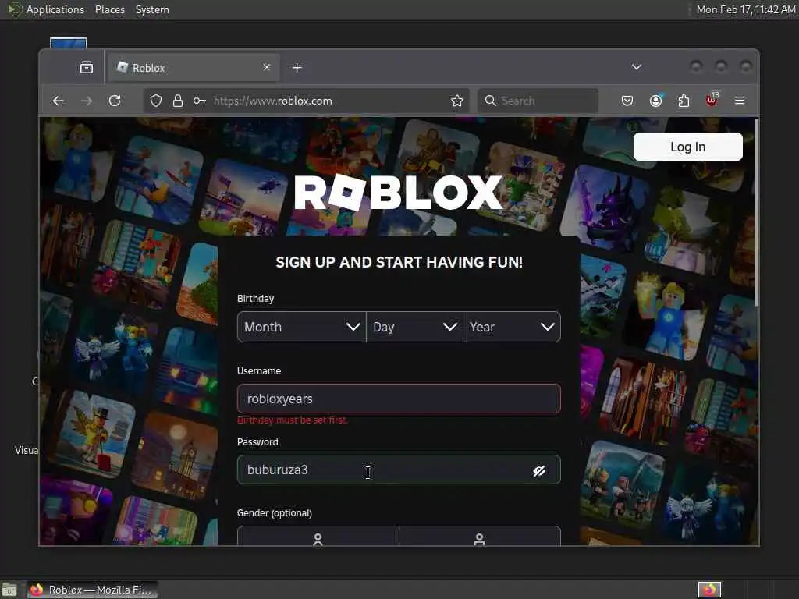This screenshot has height=599, width=799.
Task: Open the Pocket save icon
Action: point(627,101)
